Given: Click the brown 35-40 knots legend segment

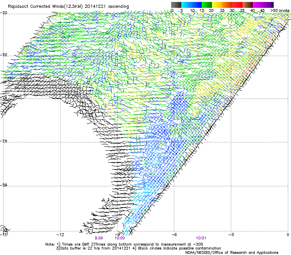Looking at the screenshot, I should (x=248, y=5).
